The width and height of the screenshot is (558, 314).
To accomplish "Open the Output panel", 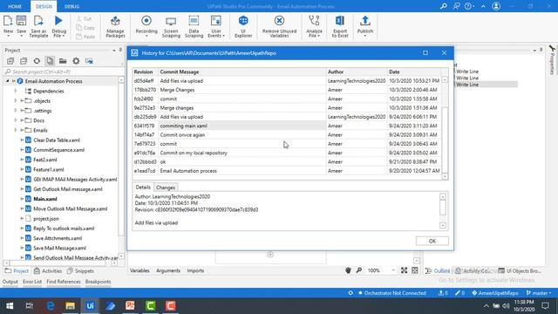I will [x=10, y=282].
